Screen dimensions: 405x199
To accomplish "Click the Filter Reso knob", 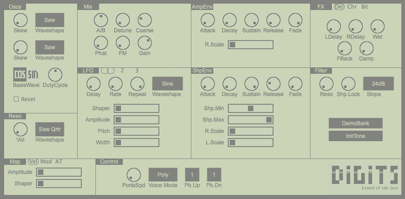I will pyautogui.click(x=326, y=84).
